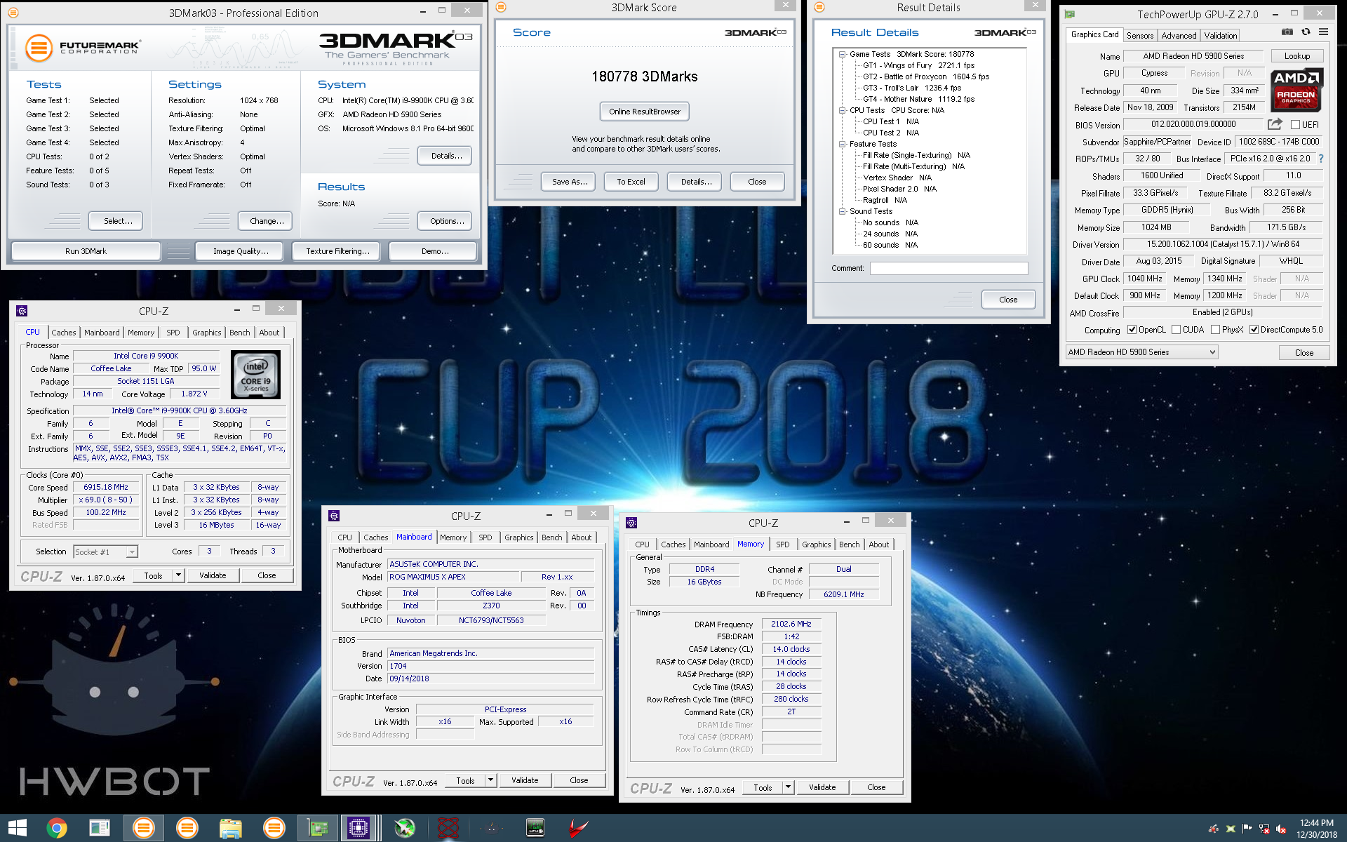Click AMD Radeon Graphics logo in GPU-Z
The width and height of the screenshot is (1347, 842).
1296,91
